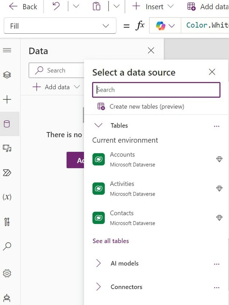Open the paste options dropdown arrow
229x305 pixels.
click(116, 6)
